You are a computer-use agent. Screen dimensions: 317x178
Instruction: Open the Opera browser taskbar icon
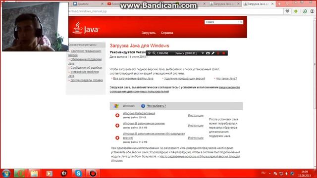19,174
